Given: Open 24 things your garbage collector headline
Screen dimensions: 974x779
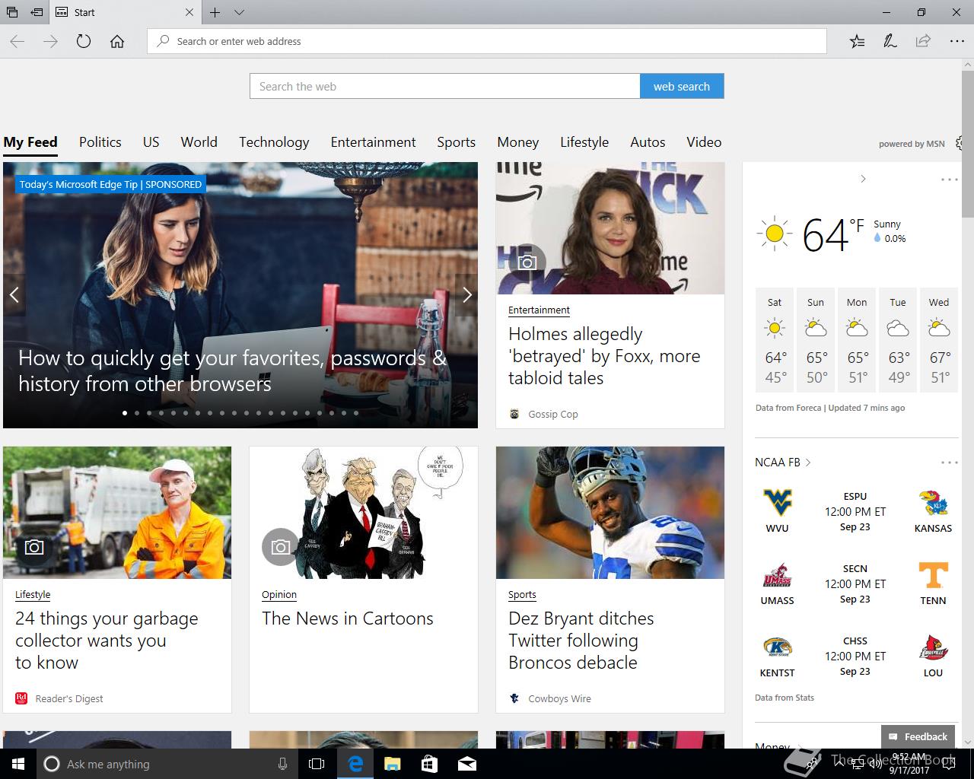Looking at the screenshot, I should (107, 641).
